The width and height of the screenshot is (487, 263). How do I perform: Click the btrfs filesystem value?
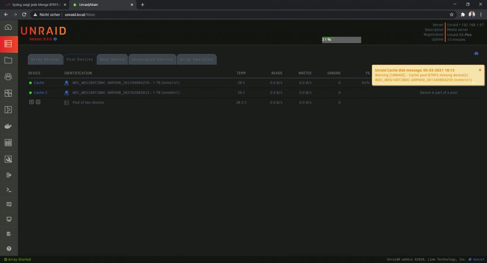(366, 83)
